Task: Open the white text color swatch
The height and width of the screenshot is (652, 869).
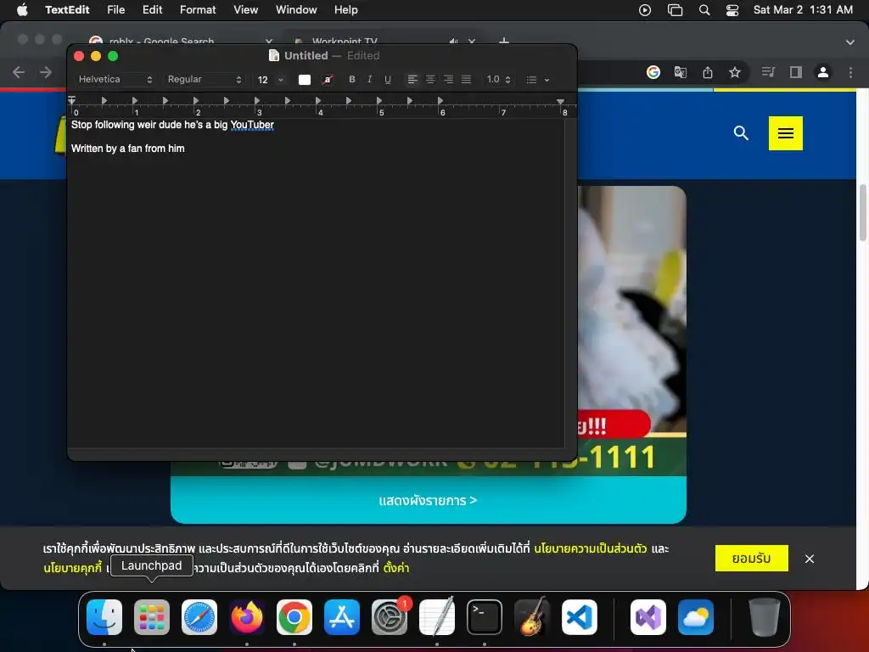Action: coord(305,80)
